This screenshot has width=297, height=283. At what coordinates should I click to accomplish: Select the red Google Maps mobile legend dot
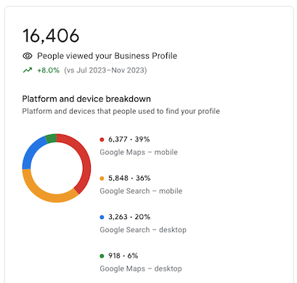point(102,139)
